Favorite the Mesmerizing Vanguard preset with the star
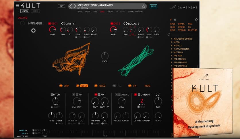 (144, 6)
